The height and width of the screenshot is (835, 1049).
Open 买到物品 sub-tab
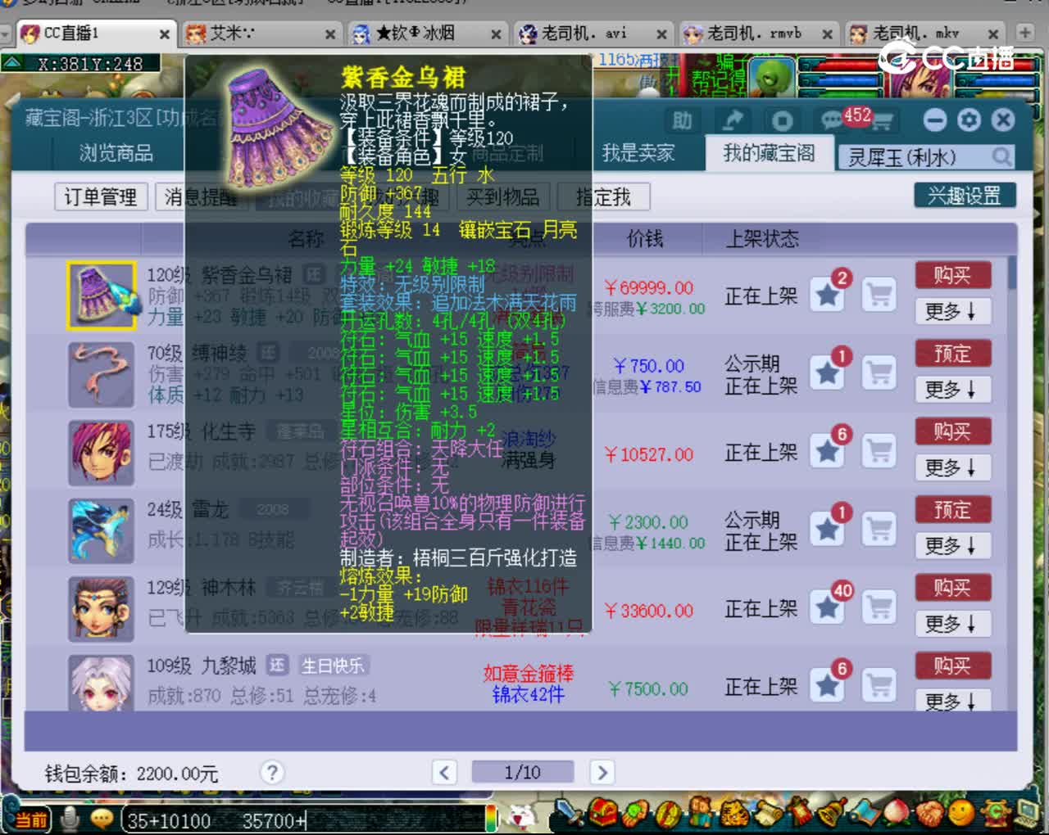502,196
